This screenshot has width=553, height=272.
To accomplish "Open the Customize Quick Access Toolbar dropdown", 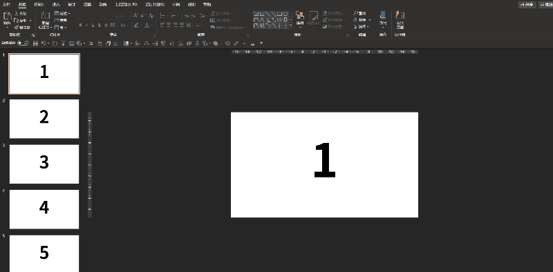I will click(x=261, y=43).
